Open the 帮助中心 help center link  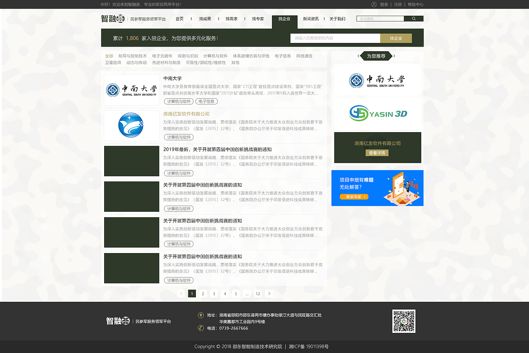(x=416, y=5)
